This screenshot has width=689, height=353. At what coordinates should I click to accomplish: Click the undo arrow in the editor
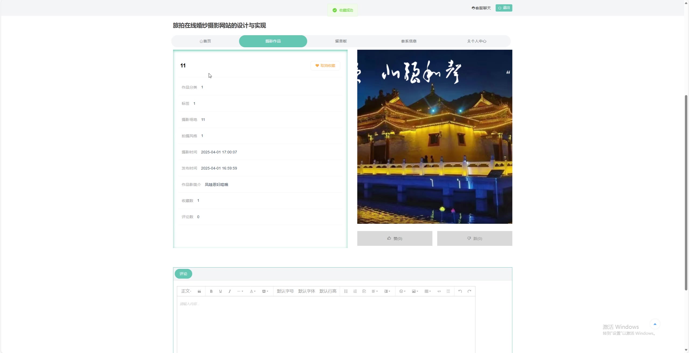460,291
